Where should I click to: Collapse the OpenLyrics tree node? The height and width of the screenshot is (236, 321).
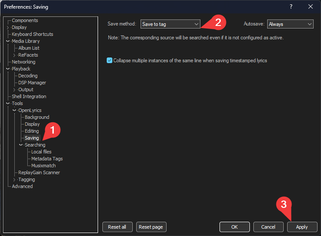pos(14,110)
